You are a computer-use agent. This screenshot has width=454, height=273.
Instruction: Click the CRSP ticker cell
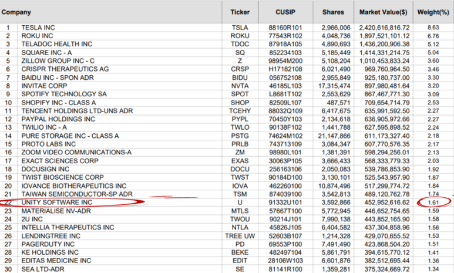click(240, 69)
